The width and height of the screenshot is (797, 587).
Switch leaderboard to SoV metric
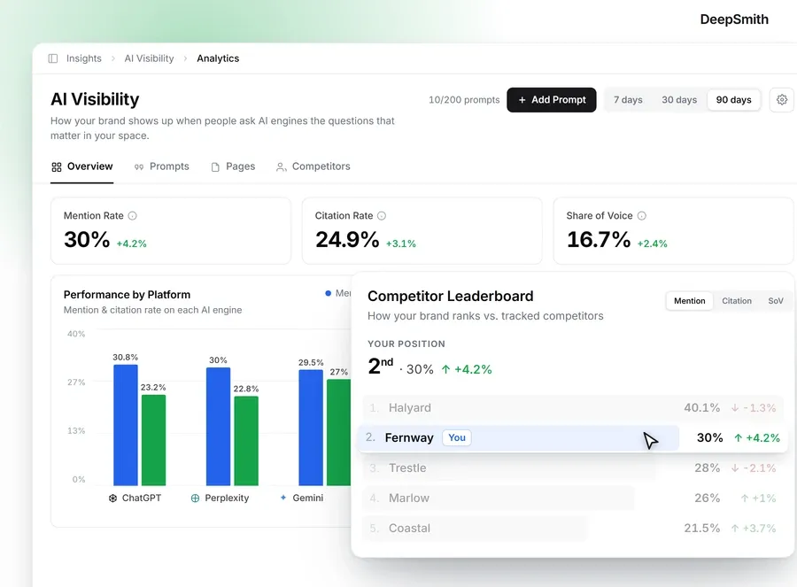point(775,301)
